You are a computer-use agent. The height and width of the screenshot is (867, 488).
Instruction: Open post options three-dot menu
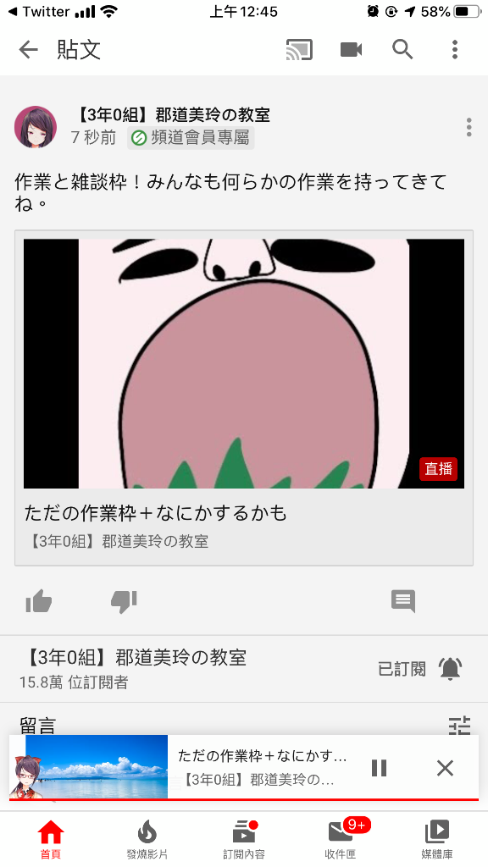pos(469,127)
